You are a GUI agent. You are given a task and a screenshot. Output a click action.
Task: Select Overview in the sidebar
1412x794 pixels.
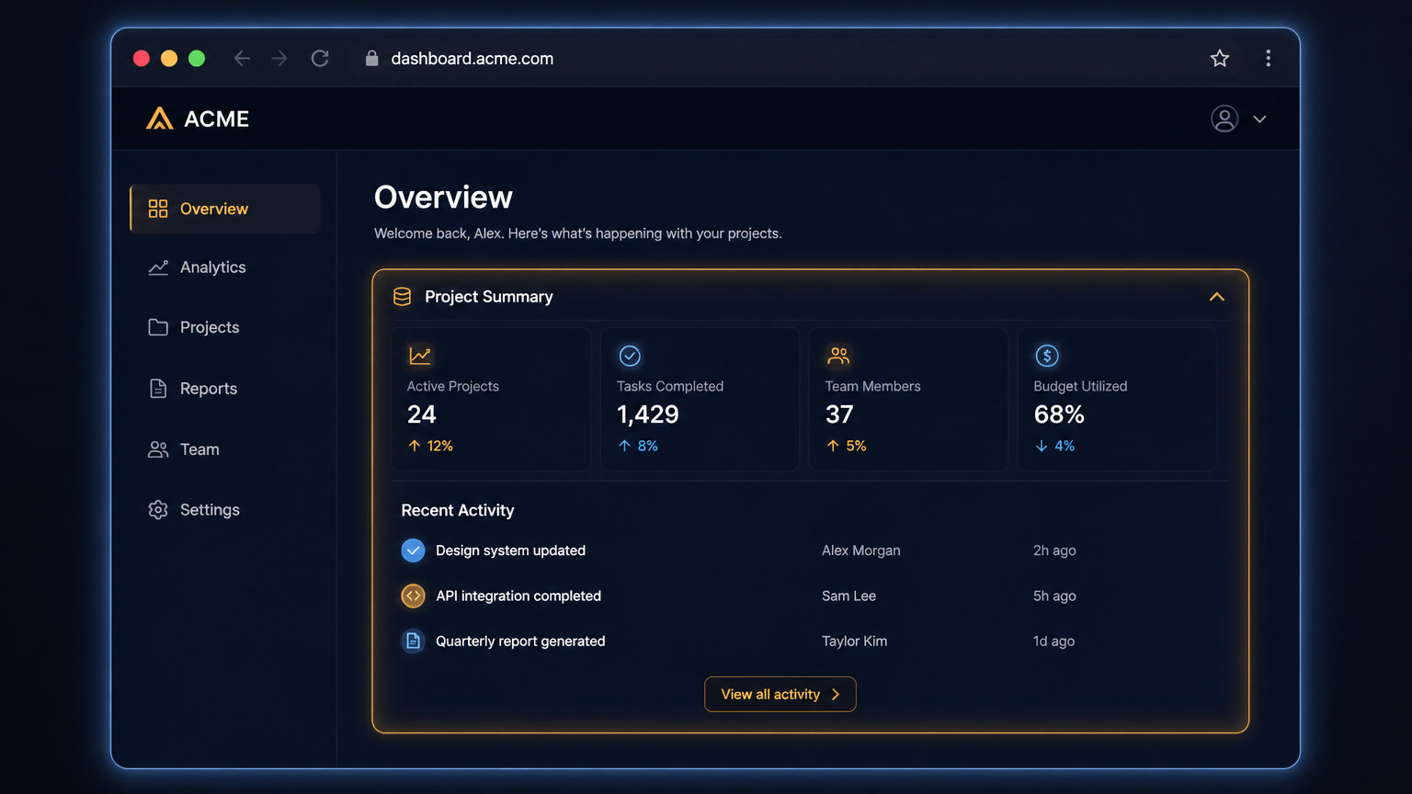point(225,209)
